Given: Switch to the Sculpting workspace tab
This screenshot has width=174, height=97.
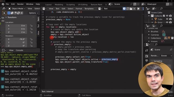Looking at the screenshot, I should [70, 5].
